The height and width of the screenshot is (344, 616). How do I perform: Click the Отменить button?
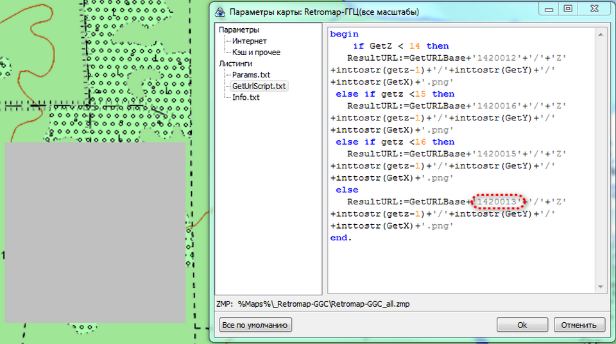pos(579,325)
